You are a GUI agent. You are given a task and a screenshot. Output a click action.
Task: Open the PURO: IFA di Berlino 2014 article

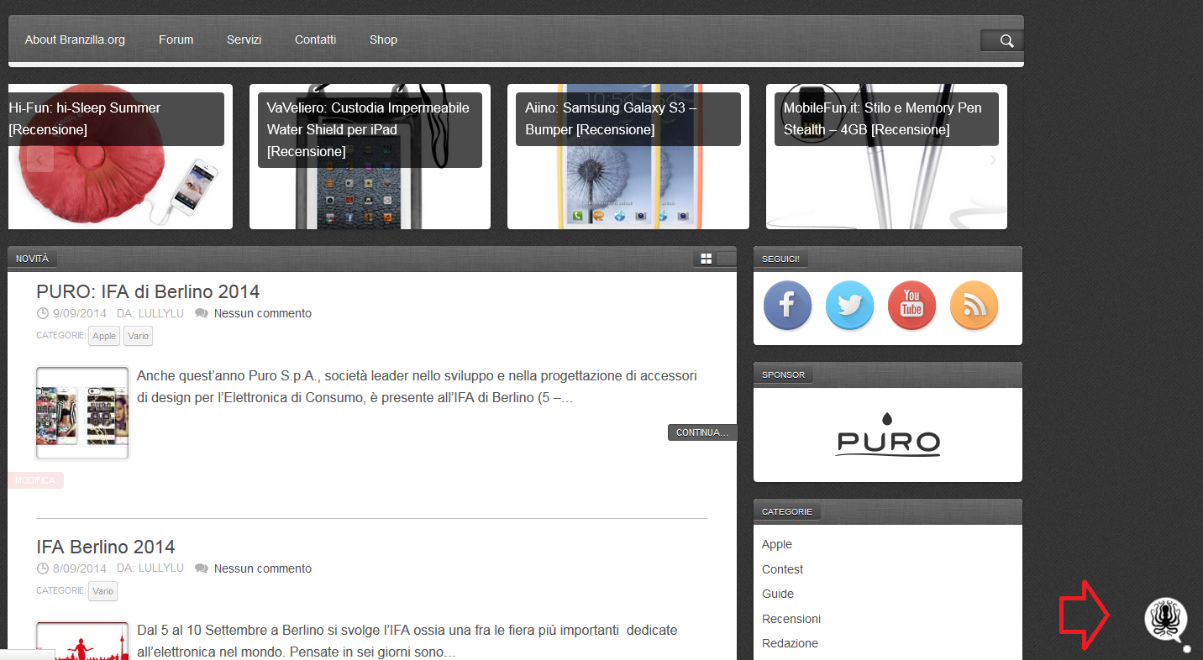(x=148, y=291)
